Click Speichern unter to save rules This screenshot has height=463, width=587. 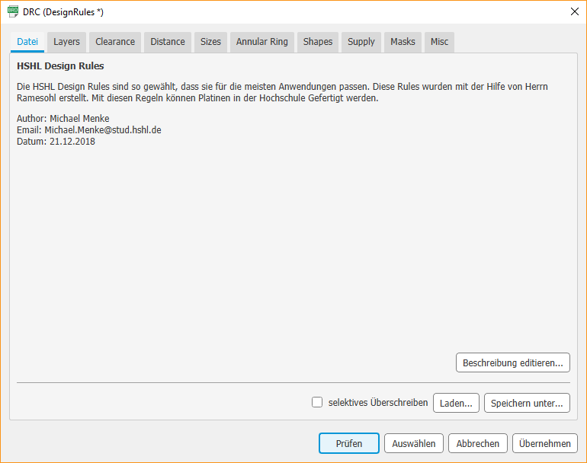click(x=527, y=403)
